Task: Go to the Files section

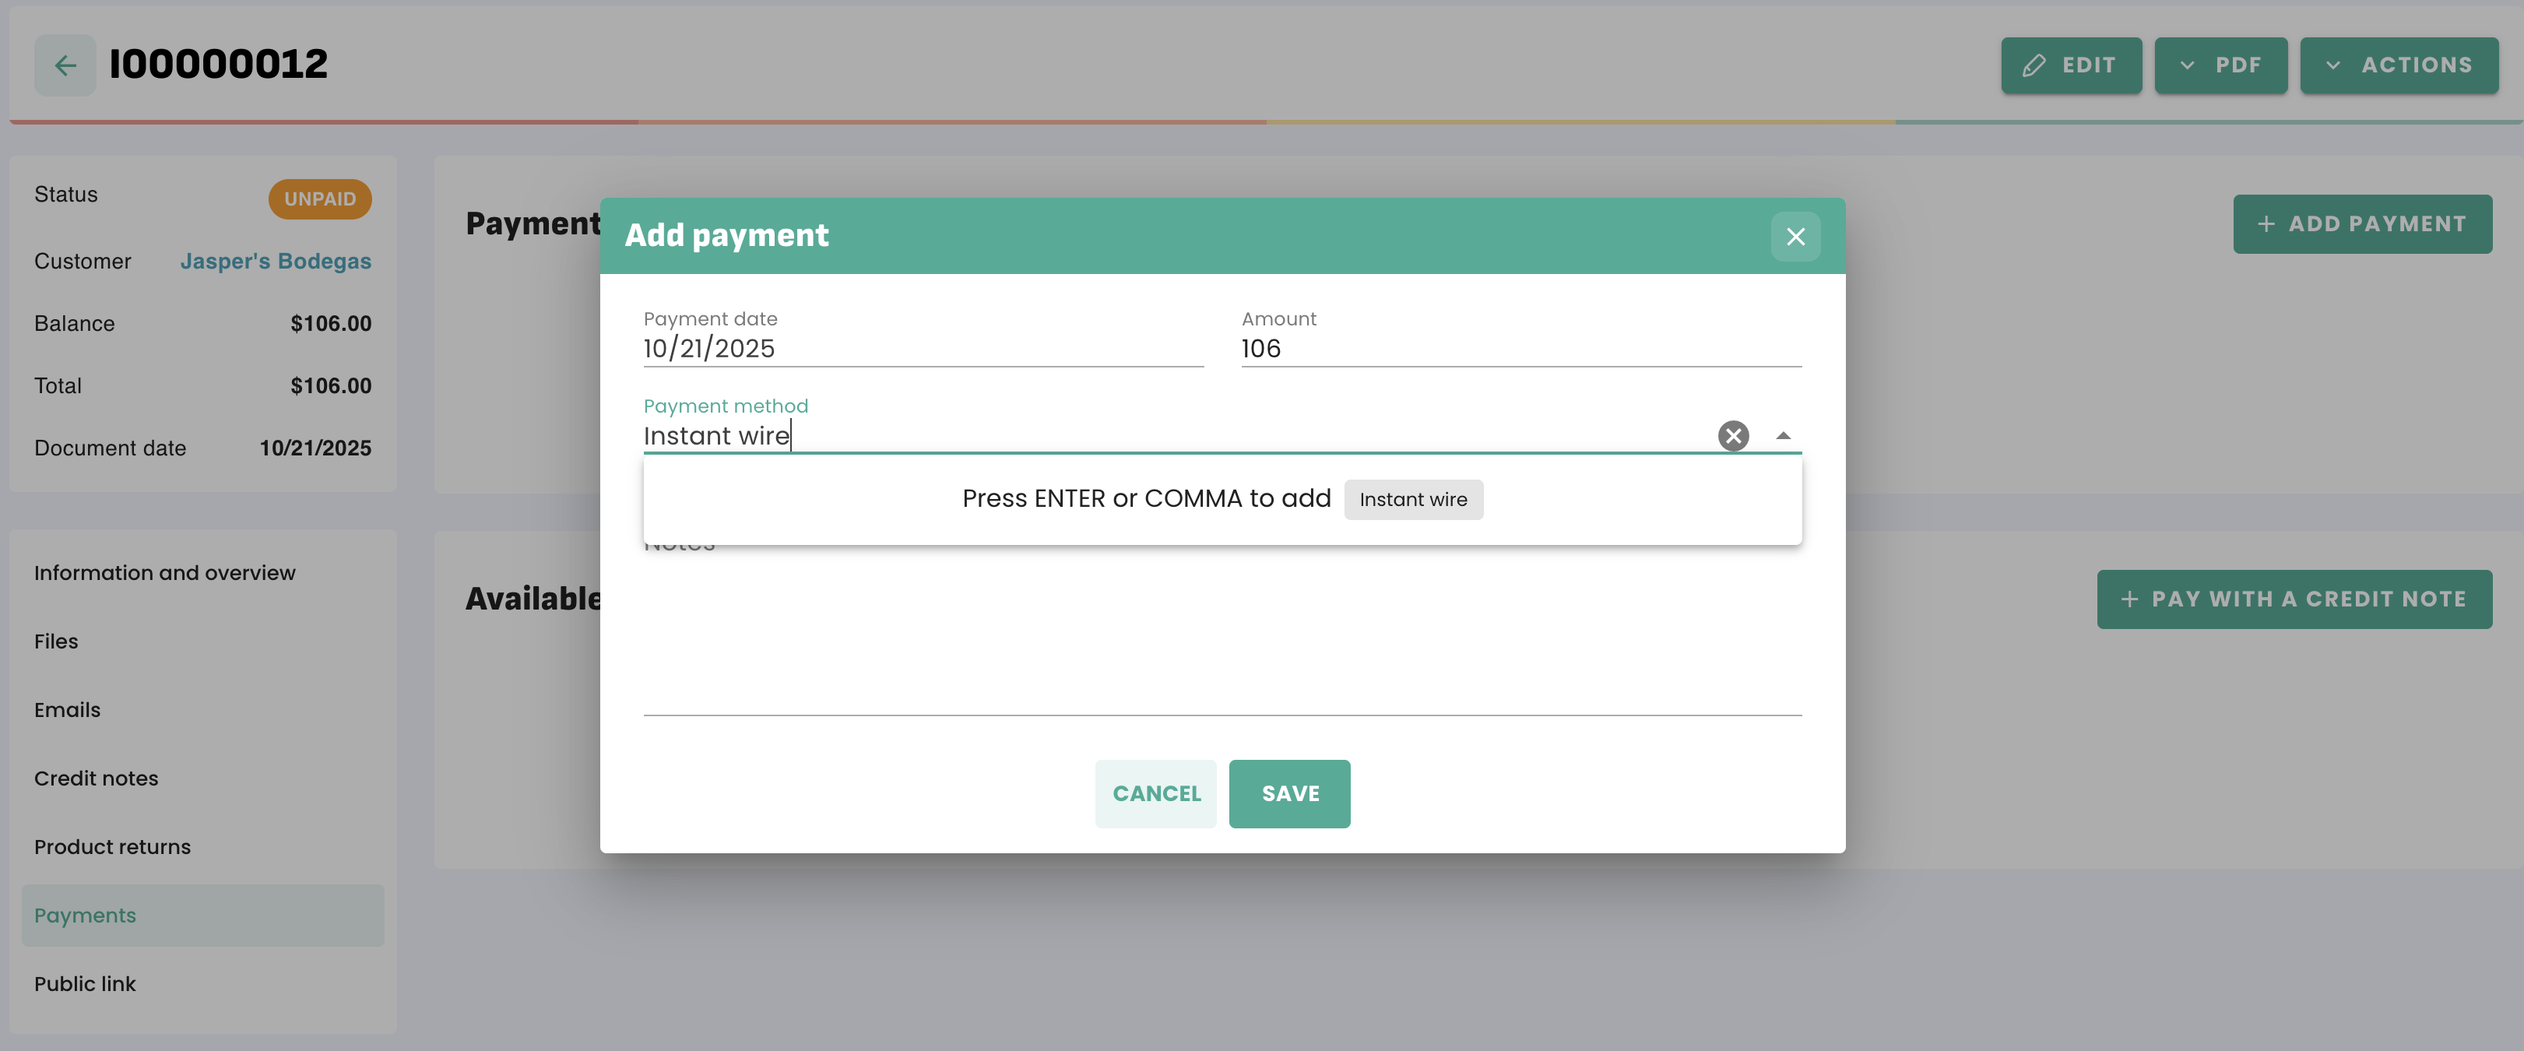Action: (56, 641)
